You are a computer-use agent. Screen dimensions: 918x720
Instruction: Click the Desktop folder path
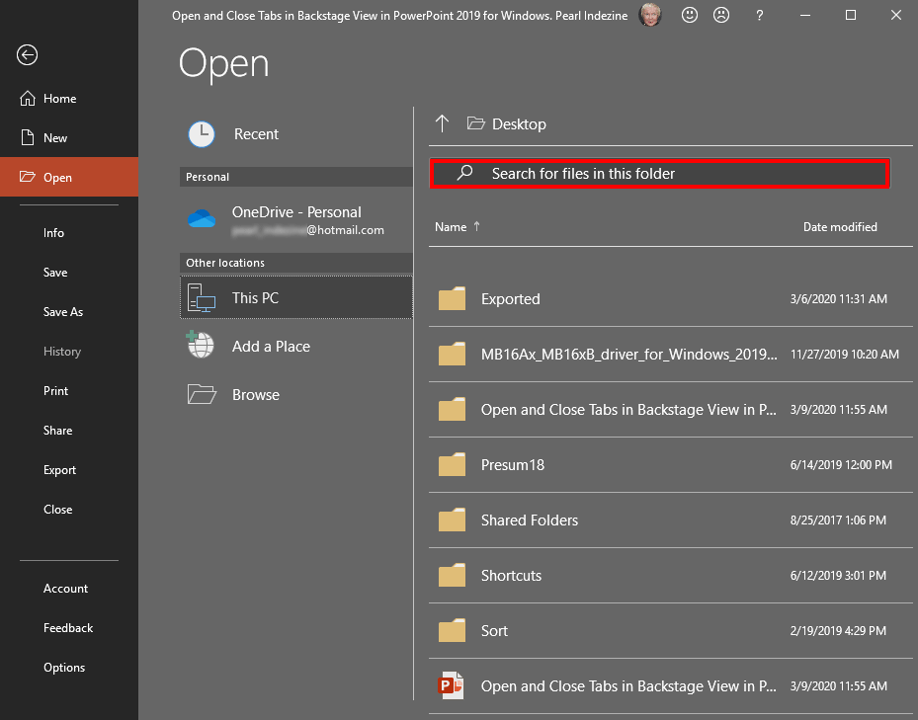click(x=518, y=124)
